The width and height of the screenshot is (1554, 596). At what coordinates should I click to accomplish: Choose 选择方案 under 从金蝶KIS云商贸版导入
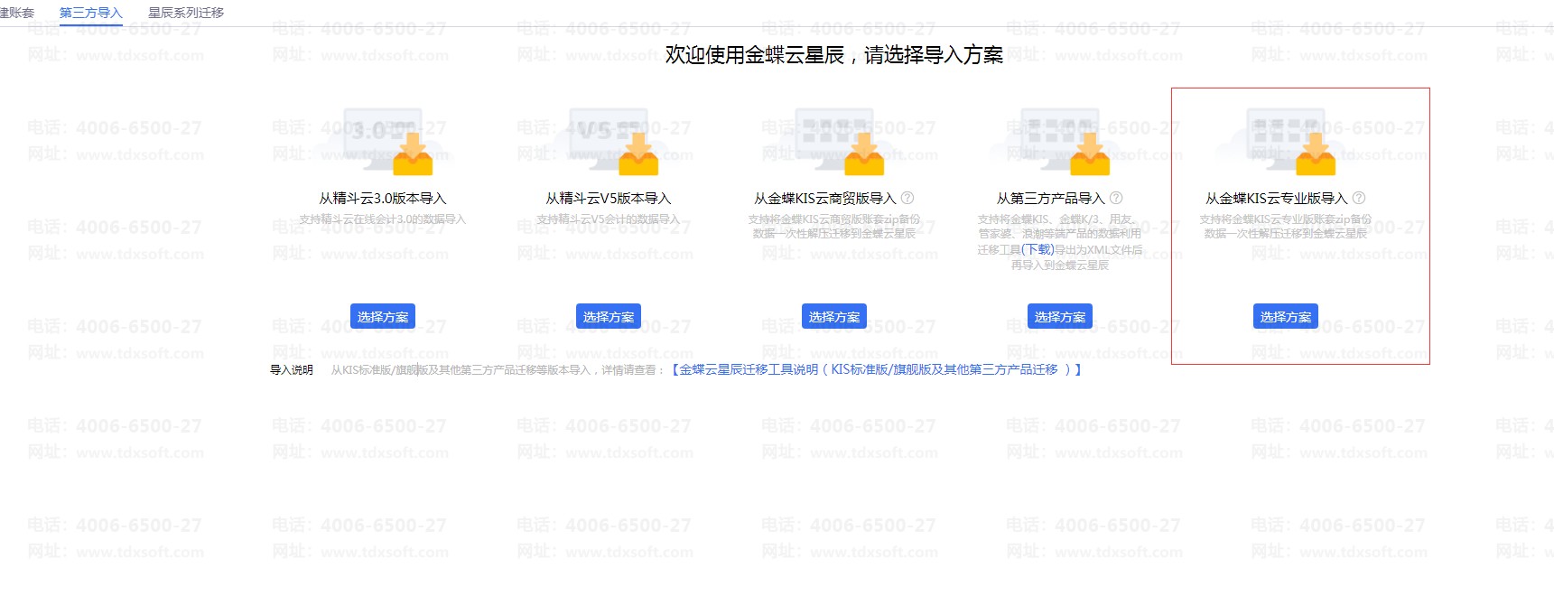834,317
